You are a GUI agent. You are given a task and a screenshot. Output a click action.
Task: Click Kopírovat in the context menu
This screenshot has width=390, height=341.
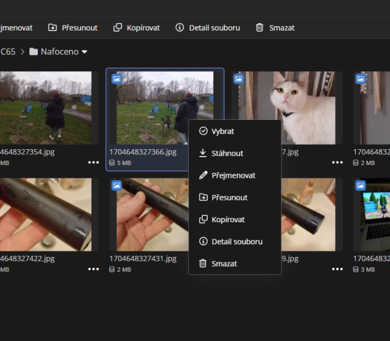pyautogui.click(x=228, y=219)
